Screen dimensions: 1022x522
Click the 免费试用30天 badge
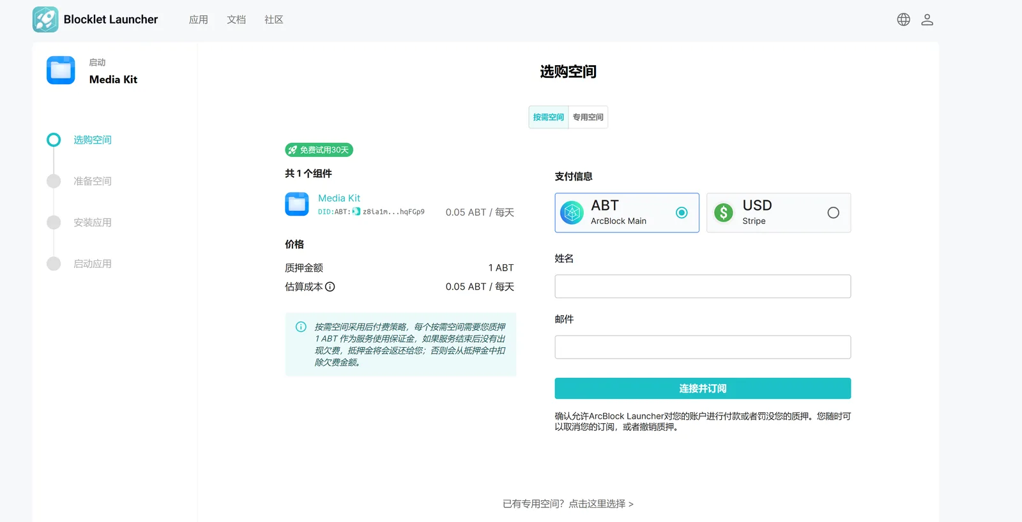coord(319,150)
